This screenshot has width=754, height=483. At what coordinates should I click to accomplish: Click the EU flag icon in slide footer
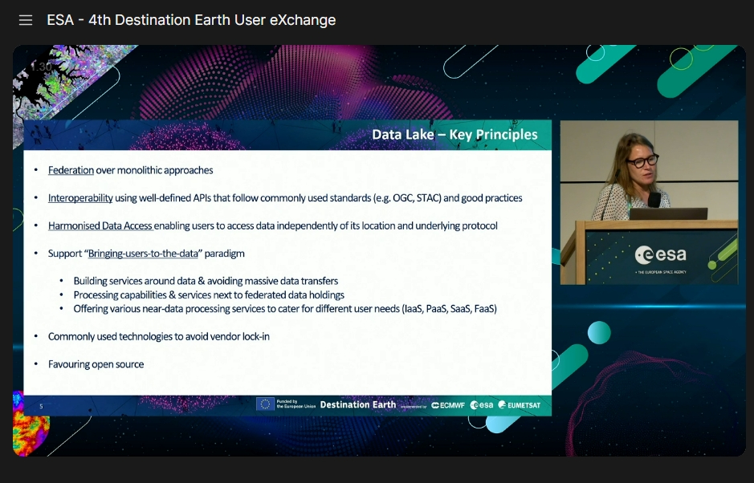pyautogui.click(x=265, y=404)
